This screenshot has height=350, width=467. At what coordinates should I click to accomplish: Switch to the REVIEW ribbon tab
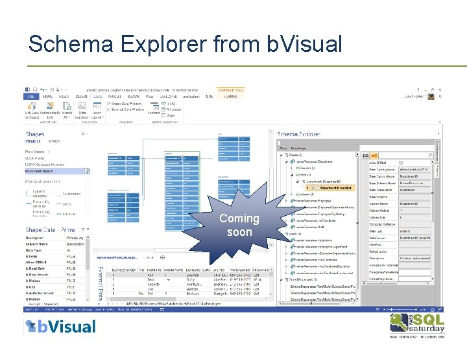click(134, 97)
